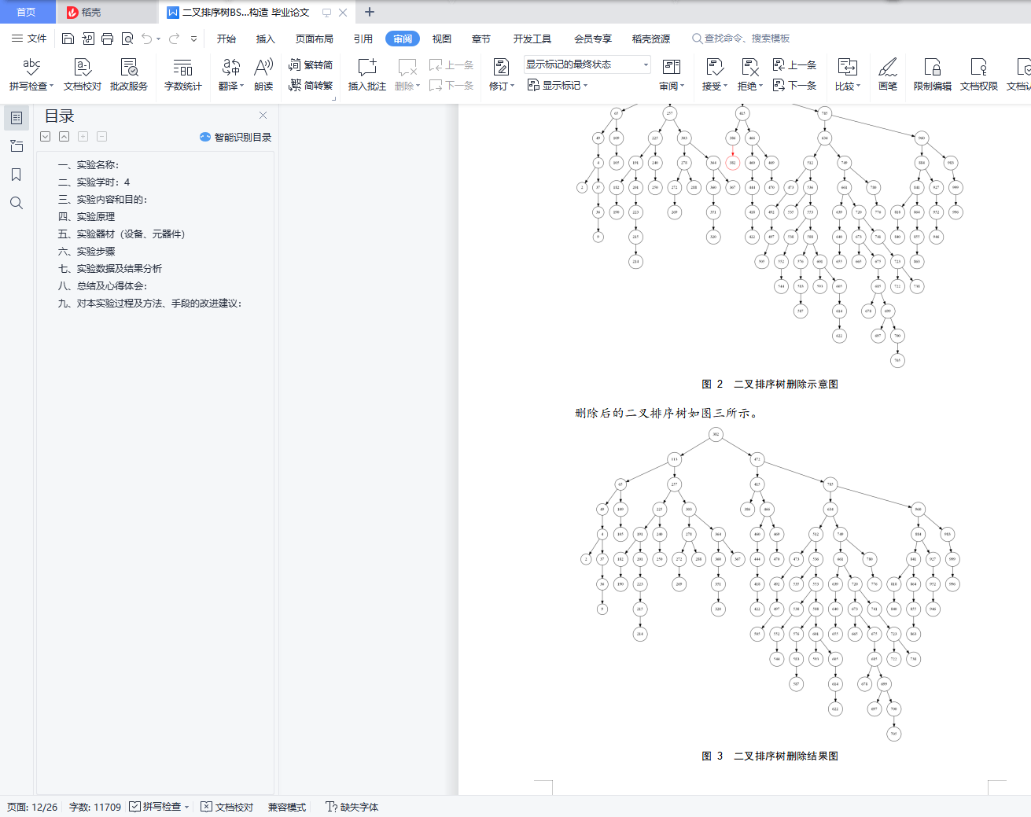Expand the 修订 dropdown arrow
The width and height of the screenshot is (1031, 817).
pyautogui.click(x=512, y=86)
